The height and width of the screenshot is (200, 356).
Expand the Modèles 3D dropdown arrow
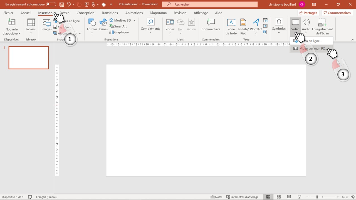click(x=134, y=20)
